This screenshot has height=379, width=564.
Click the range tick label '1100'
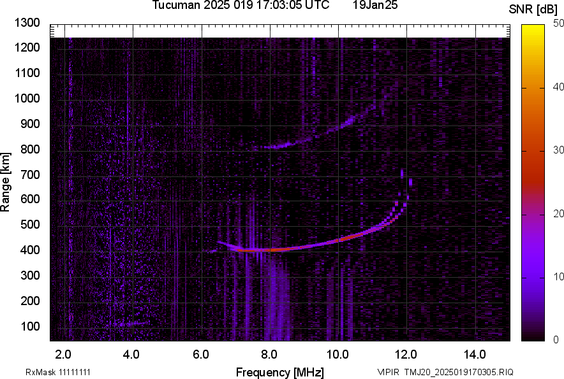[x=27, y=73]
